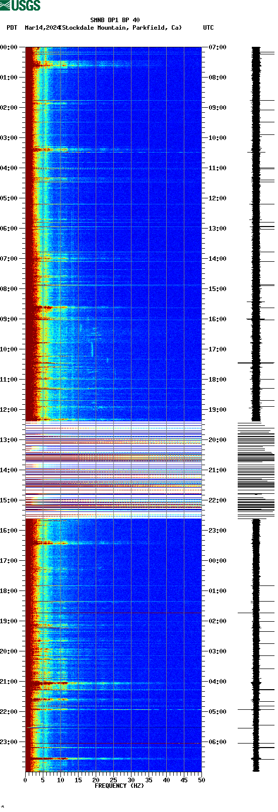Click the USGS logo

(20, 6)
